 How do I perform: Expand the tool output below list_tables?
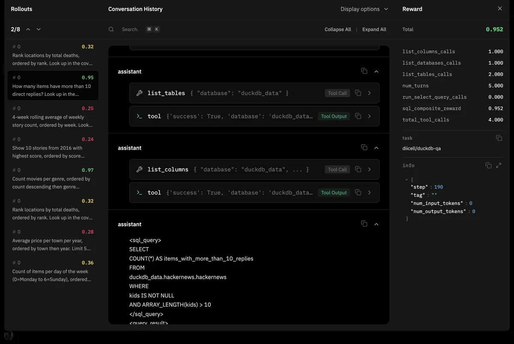click(x=370, y=116)
